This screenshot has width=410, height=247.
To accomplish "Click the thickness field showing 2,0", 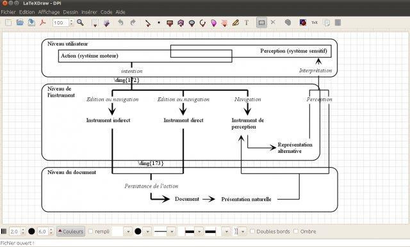I will pos(15,232).
